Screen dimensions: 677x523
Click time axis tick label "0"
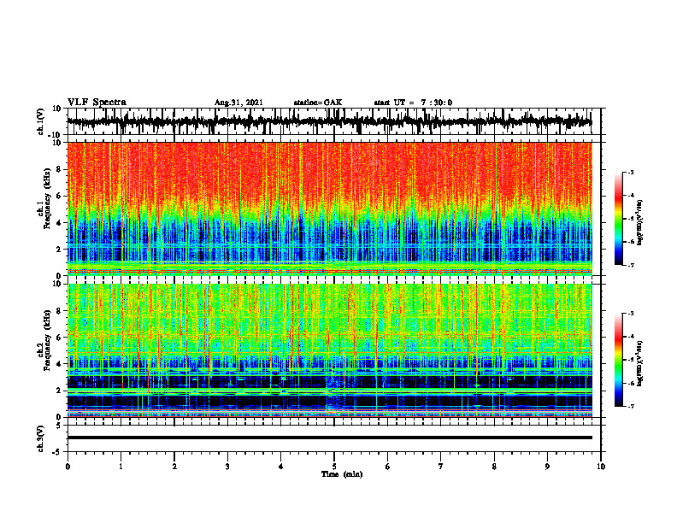coord(68,467)
